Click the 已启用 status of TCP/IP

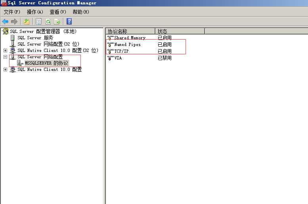point(165,51)
